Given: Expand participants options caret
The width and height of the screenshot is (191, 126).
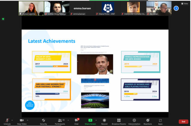Looking at the screenshot, I should tap(68, 120).
